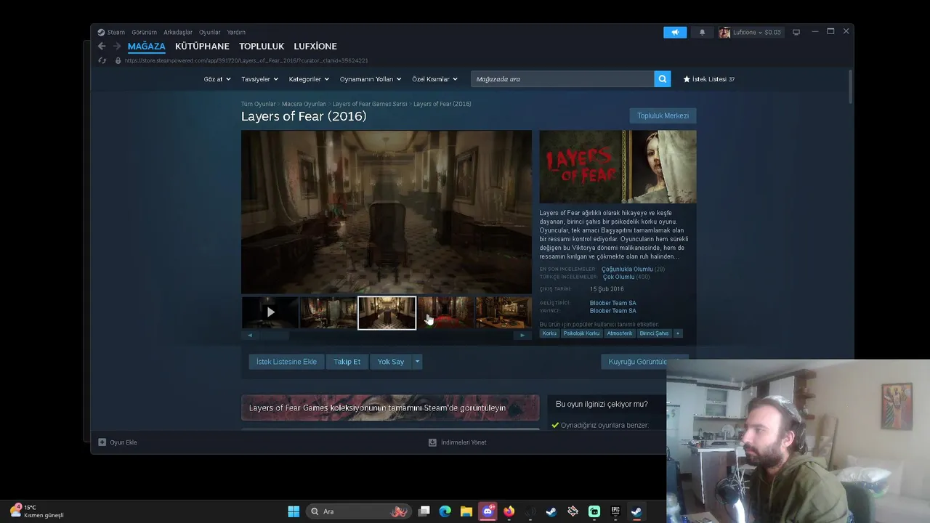Click the plus icon next to tags
The height and width of the screenshot is (523, 930).
[x=678, y=333]
